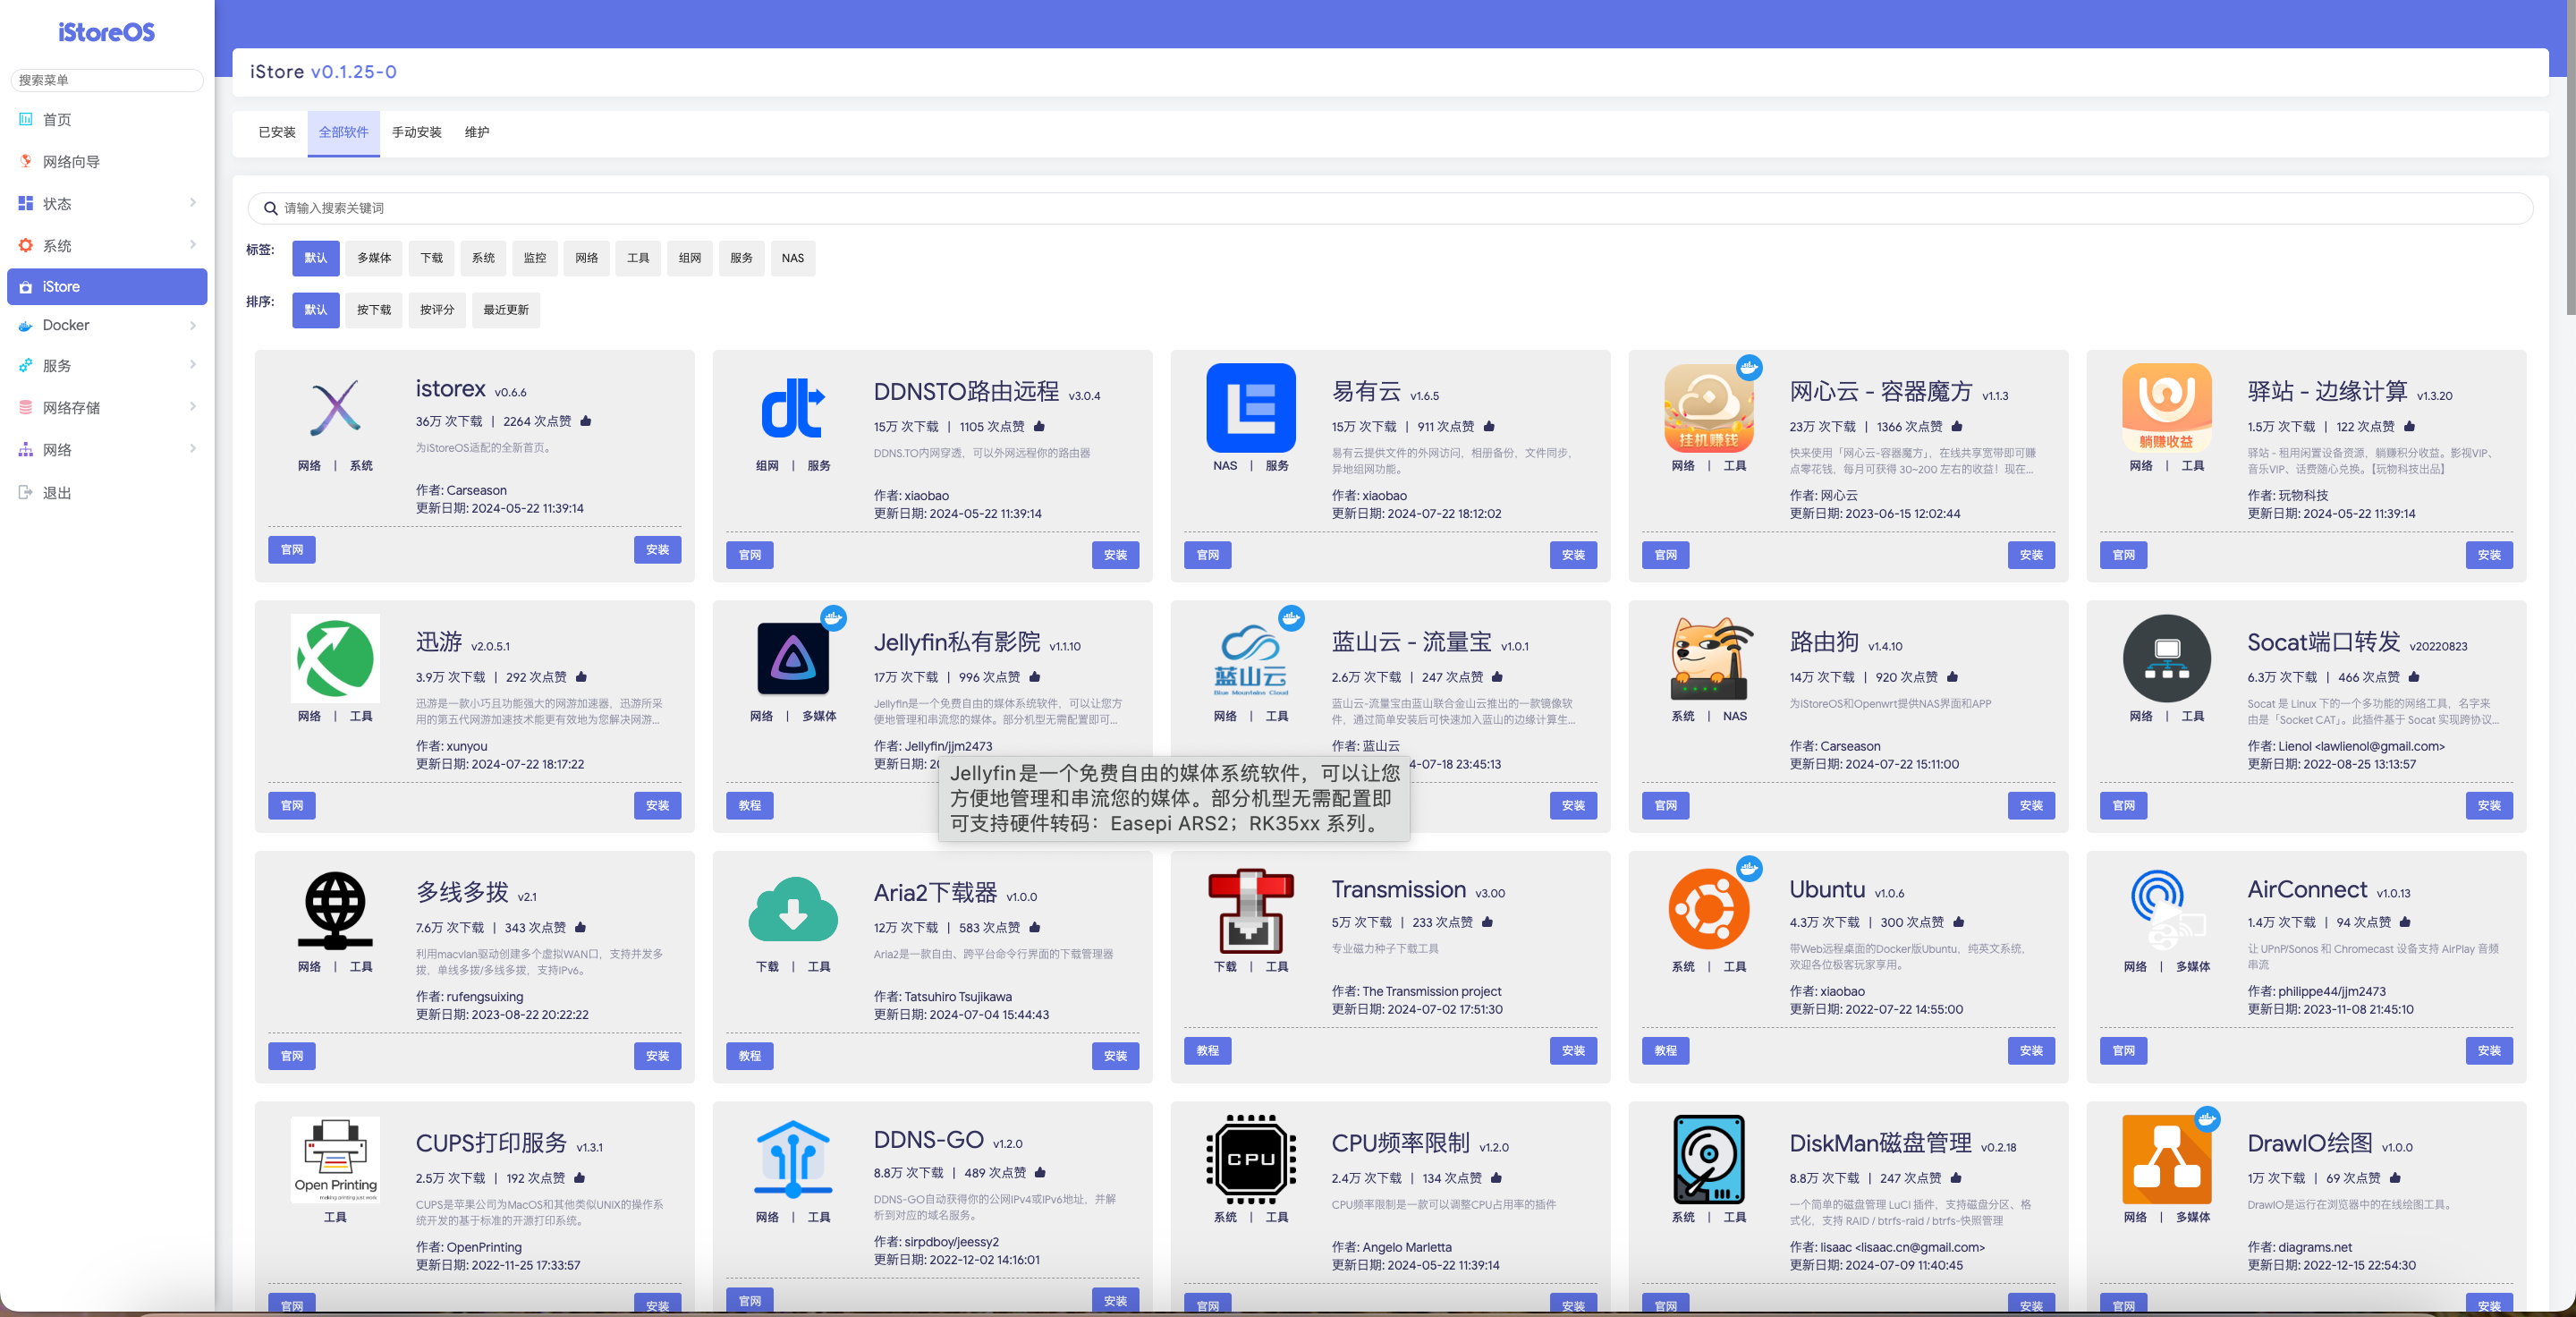Viewport: 2576px width, 1317px height.
Task: Select the NAS tag filter
Action: click(792, 258)
